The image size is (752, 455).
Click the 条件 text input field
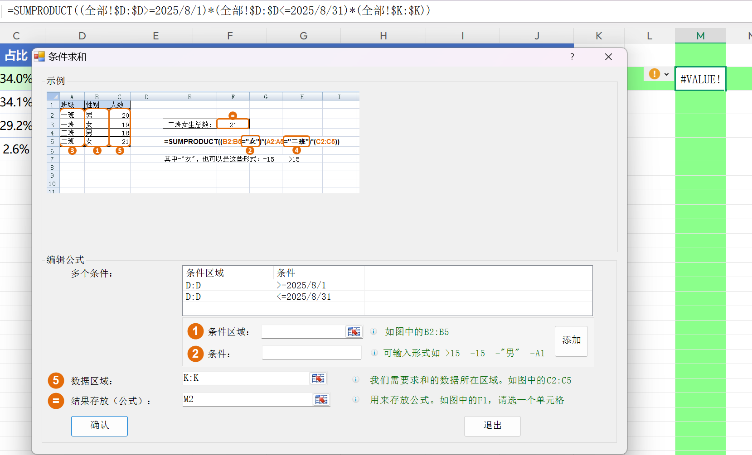point(311,353)
